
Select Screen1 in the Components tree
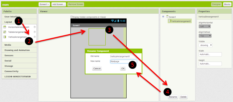tap(173, 17)
